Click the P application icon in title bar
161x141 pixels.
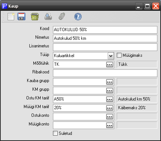(5, 6)
